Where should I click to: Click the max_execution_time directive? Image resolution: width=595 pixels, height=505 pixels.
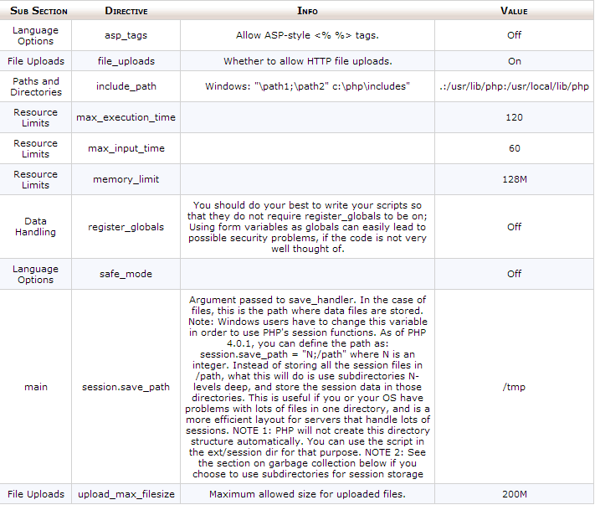[x=126, y=117]
